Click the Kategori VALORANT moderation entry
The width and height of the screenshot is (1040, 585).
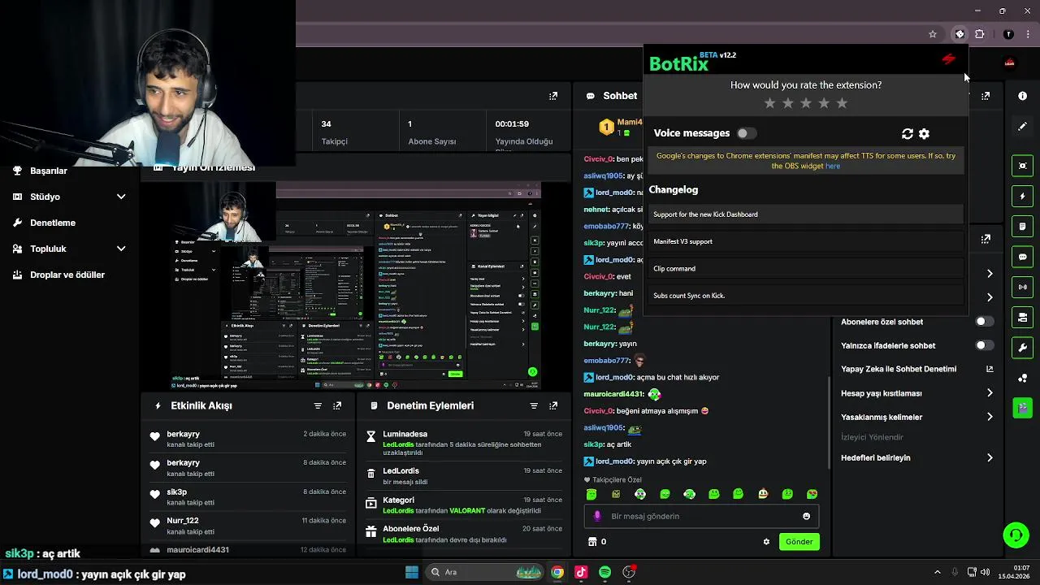(463, 505)
